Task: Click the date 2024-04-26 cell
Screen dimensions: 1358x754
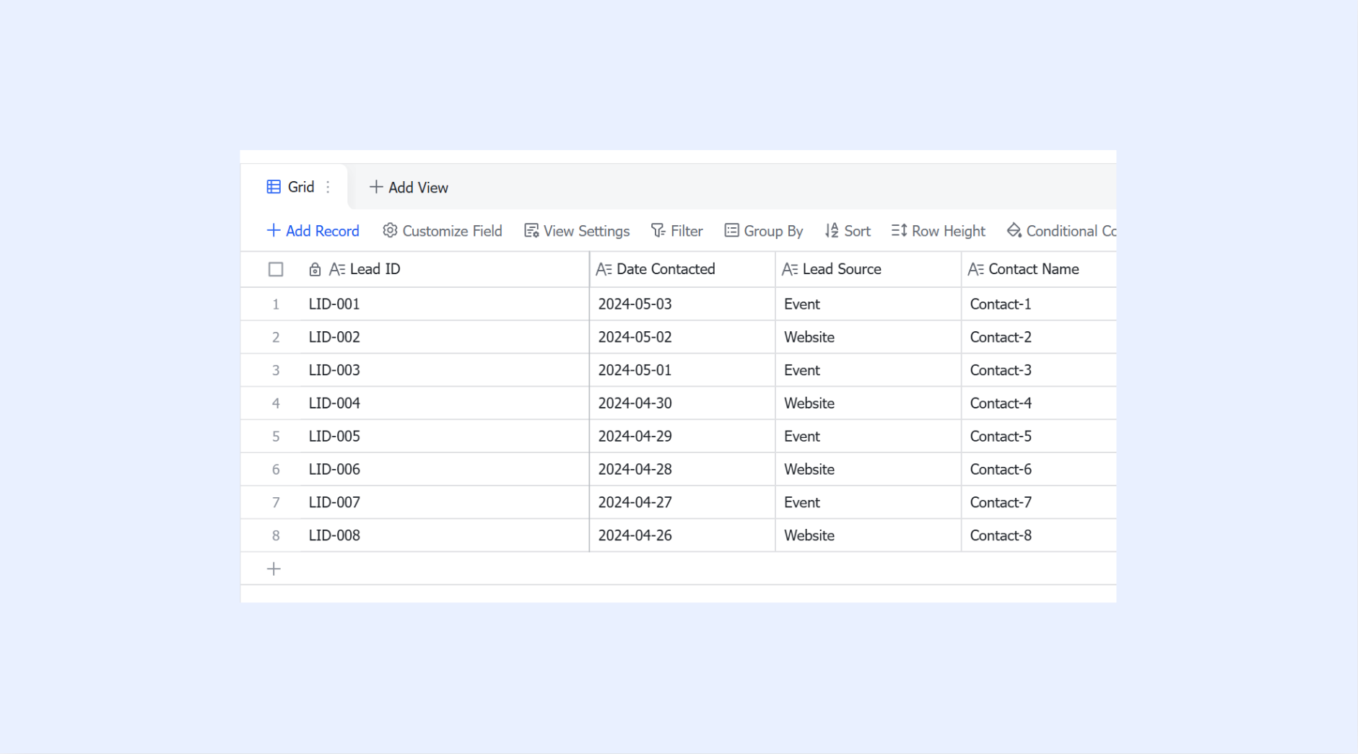Action: [682, 535]
